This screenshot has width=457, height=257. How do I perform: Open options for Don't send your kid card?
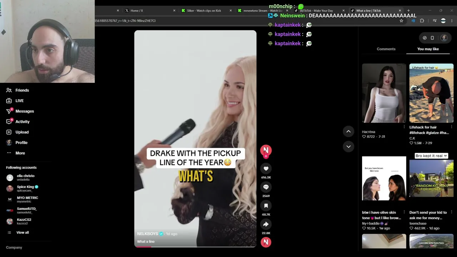(x=452, y=212)
